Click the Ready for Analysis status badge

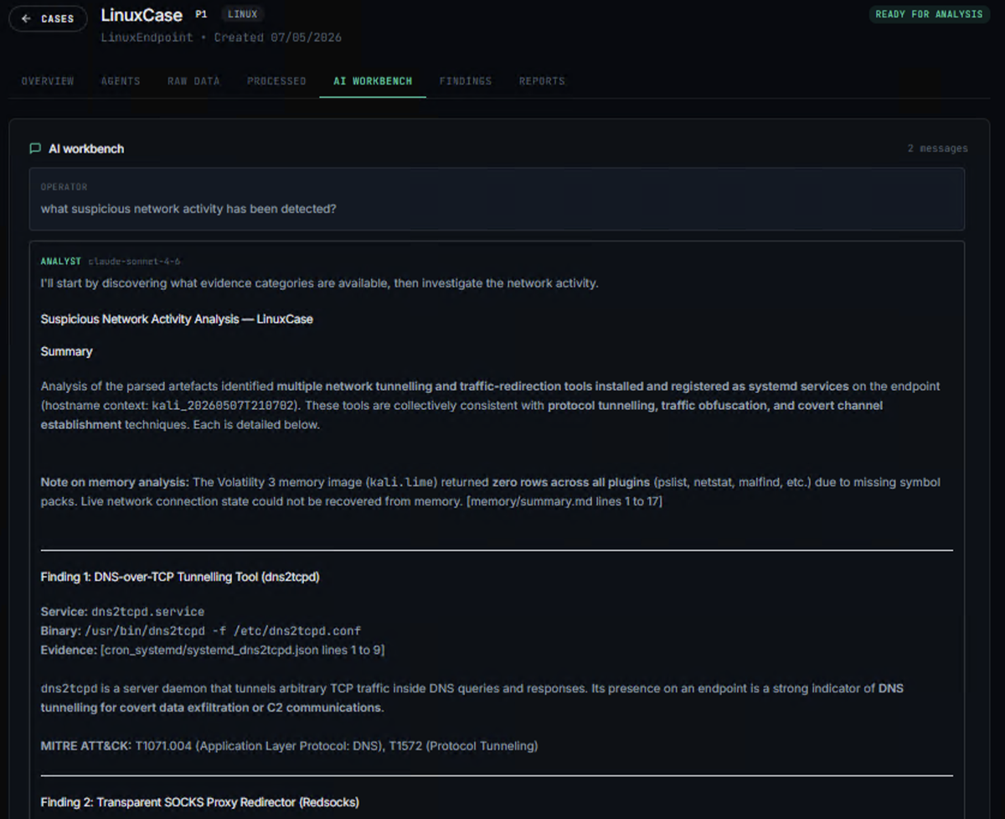click(929, 14)
